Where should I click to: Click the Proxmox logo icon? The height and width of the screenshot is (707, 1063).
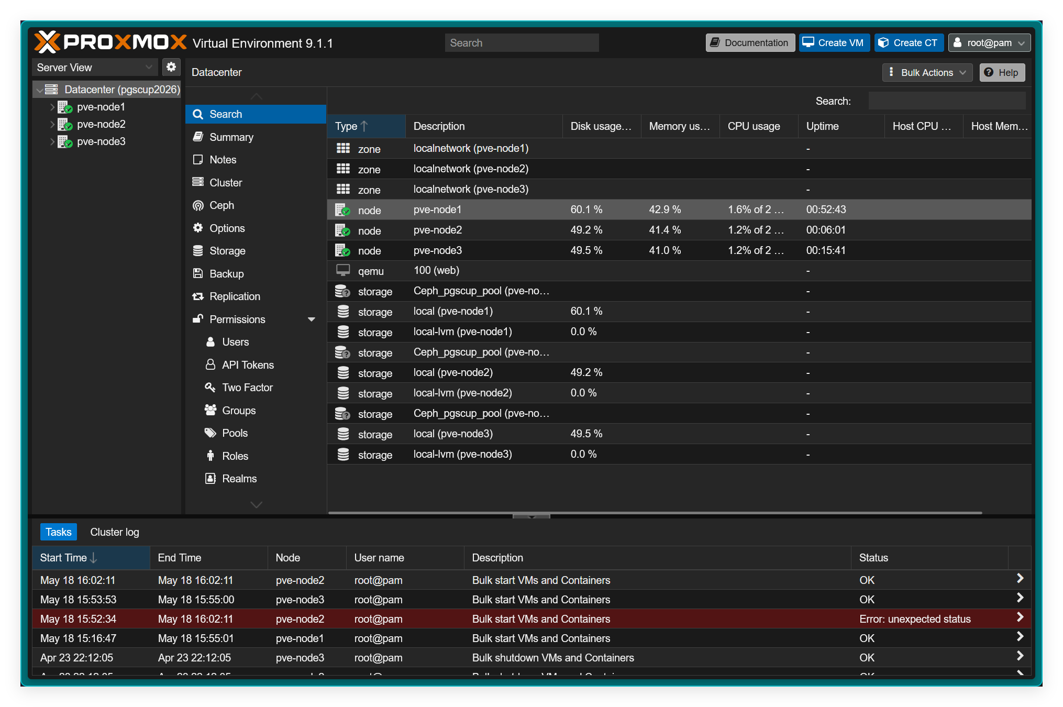[47, 42]
